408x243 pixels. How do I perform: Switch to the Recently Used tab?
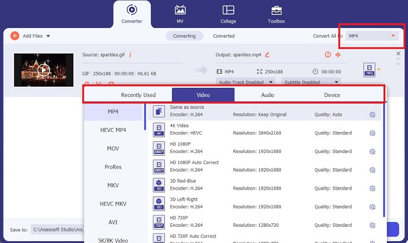tap(138, 95)
